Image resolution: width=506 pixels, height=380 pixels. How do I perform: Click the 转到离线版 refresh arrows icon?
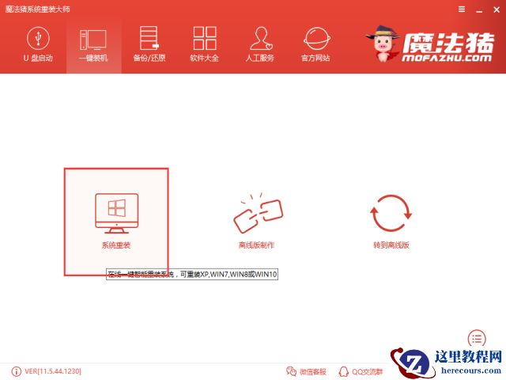tap(391, 213)
